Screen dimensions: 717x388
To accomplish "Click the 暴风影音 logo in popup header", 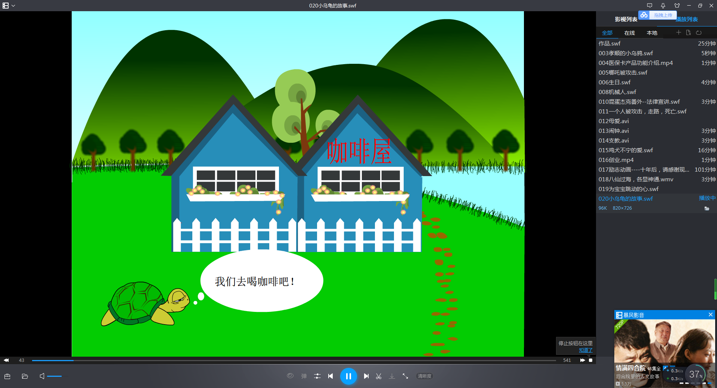I will tap(630, 315).
